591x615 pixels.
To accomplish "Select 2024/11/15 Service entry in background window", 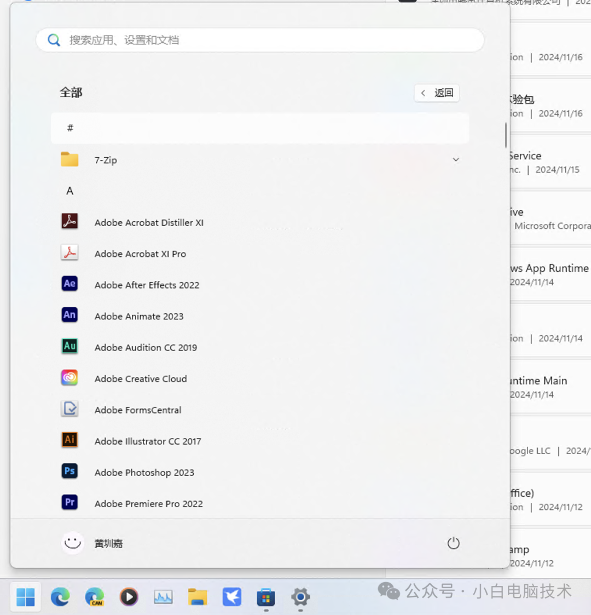I will point(551,163).
